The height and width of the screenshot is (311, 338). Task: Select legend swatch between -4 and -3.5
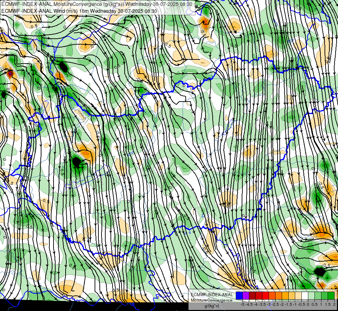pyautogui.click(x=259, y=296)
